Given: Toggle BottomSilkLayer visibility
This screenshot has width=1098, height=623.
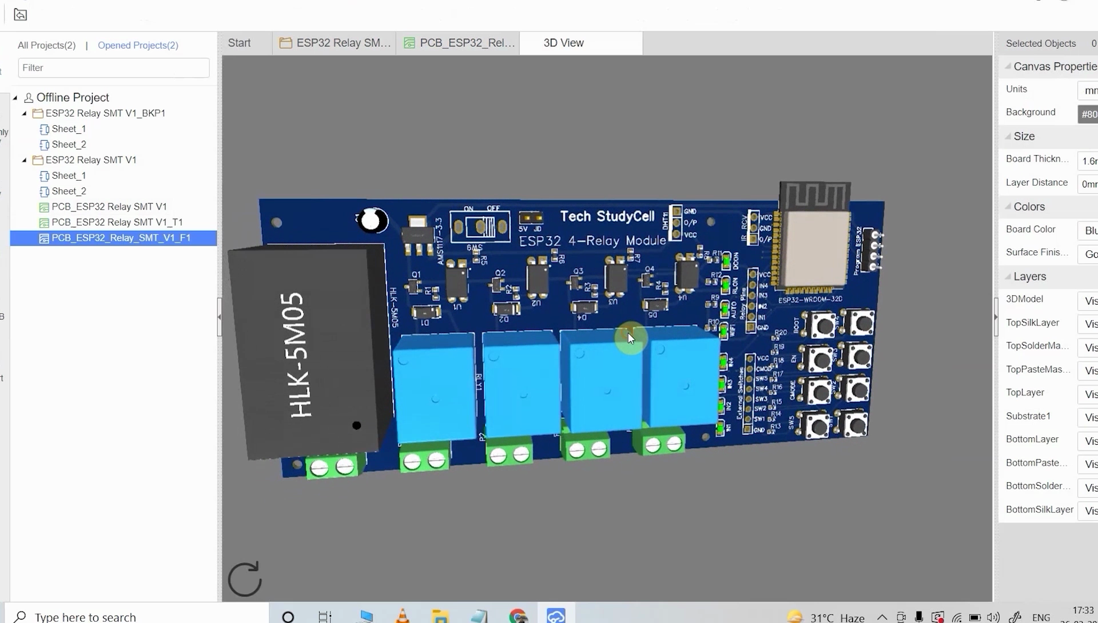Looking at the screenshot, I should [1089, 510].
